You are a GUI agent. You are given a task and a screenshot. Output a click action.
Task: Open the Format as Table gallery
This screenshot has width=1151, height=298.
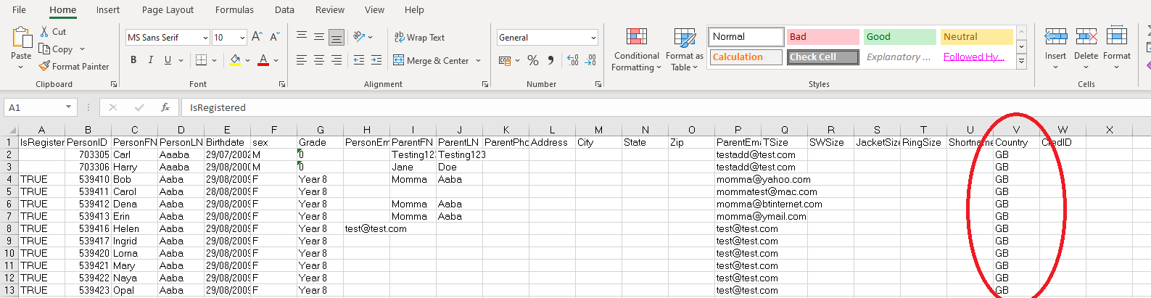click(x=684, y=49)
